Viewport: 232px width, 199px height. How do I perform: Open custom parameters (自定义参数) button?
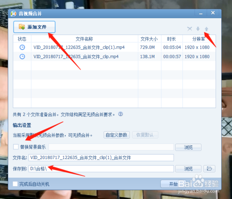tap(116, 135)
